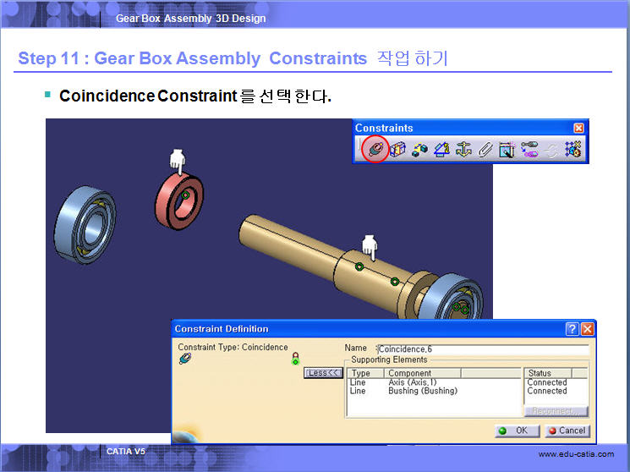This screenshot has height=472, width=630.
Task: Open help in Constraint Definition dialog
Action: click(572, 329)
